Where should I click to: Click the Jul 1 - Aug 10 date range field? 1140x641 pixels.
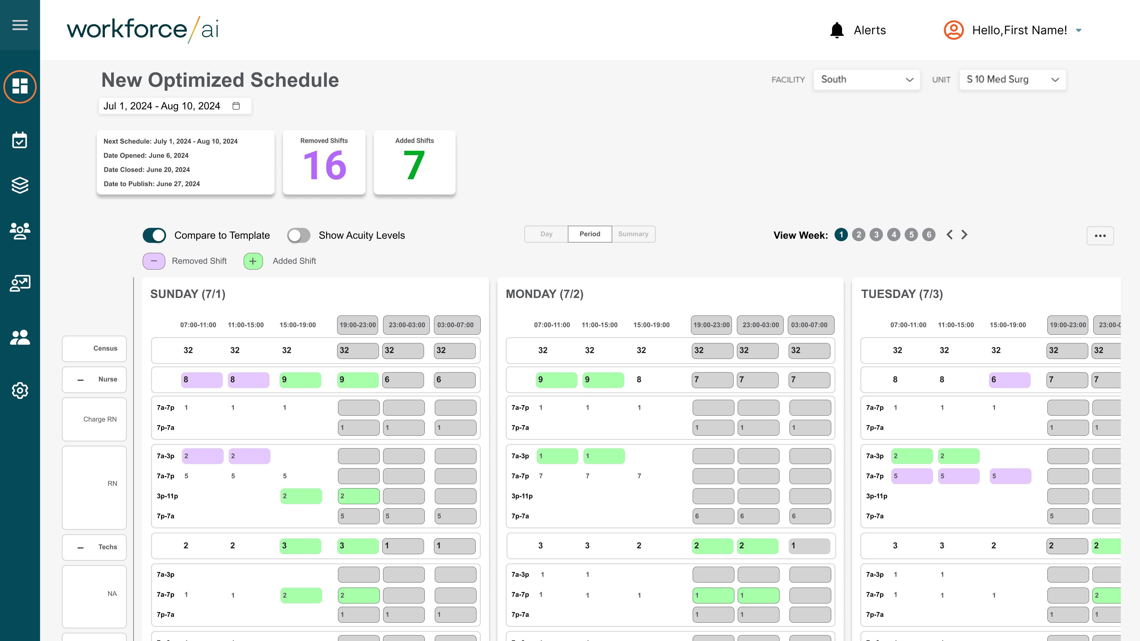162,106
